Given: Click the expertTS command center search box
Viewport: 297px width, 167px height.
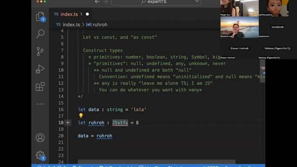Looking at the screenshot, I should click(x=156, y=2).
